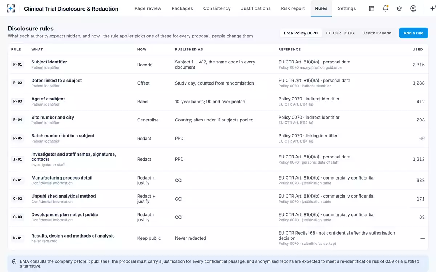Click the RULE column header
The image size is (436, 272).
16,49
